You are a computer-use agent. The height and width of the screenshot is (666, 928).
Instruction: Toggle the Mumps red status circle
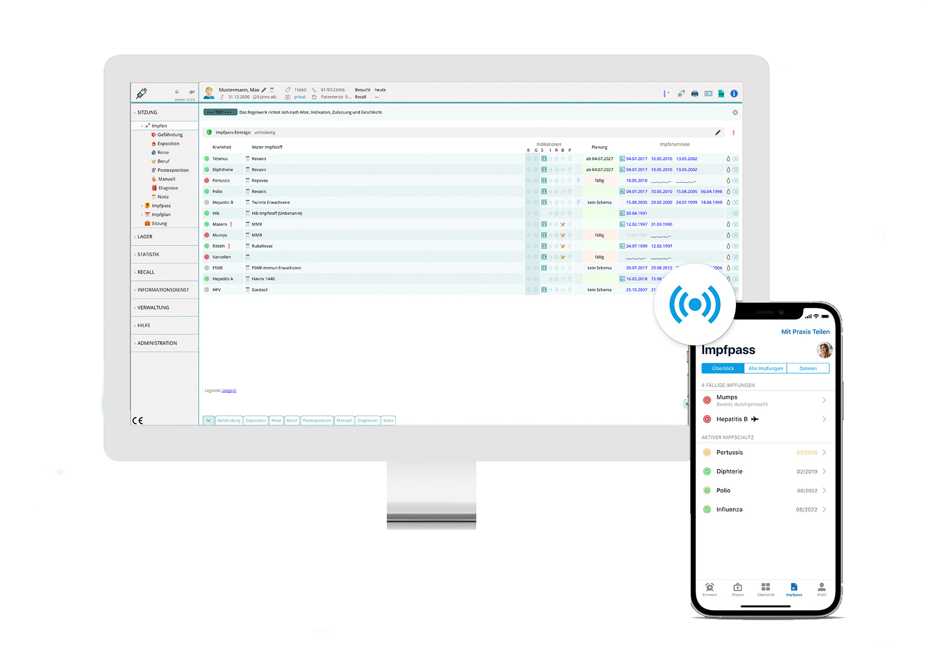coord(207,235)
